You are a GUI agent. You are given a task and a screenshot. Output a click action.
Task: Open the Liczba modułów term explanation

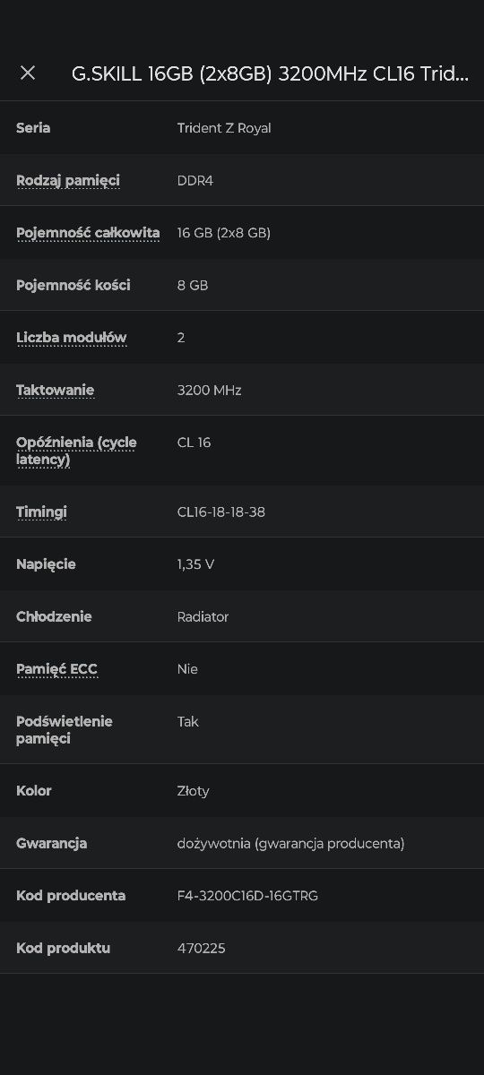click(72, 338)
